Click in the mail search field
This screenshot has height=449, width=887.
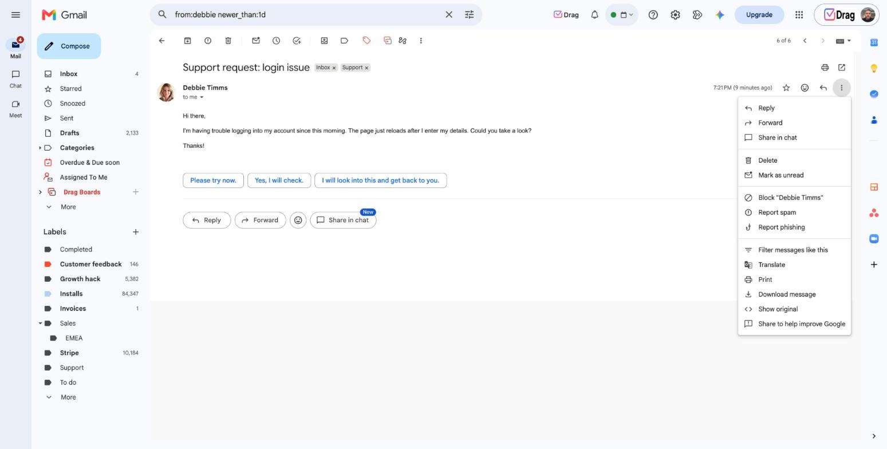point(306,15)
